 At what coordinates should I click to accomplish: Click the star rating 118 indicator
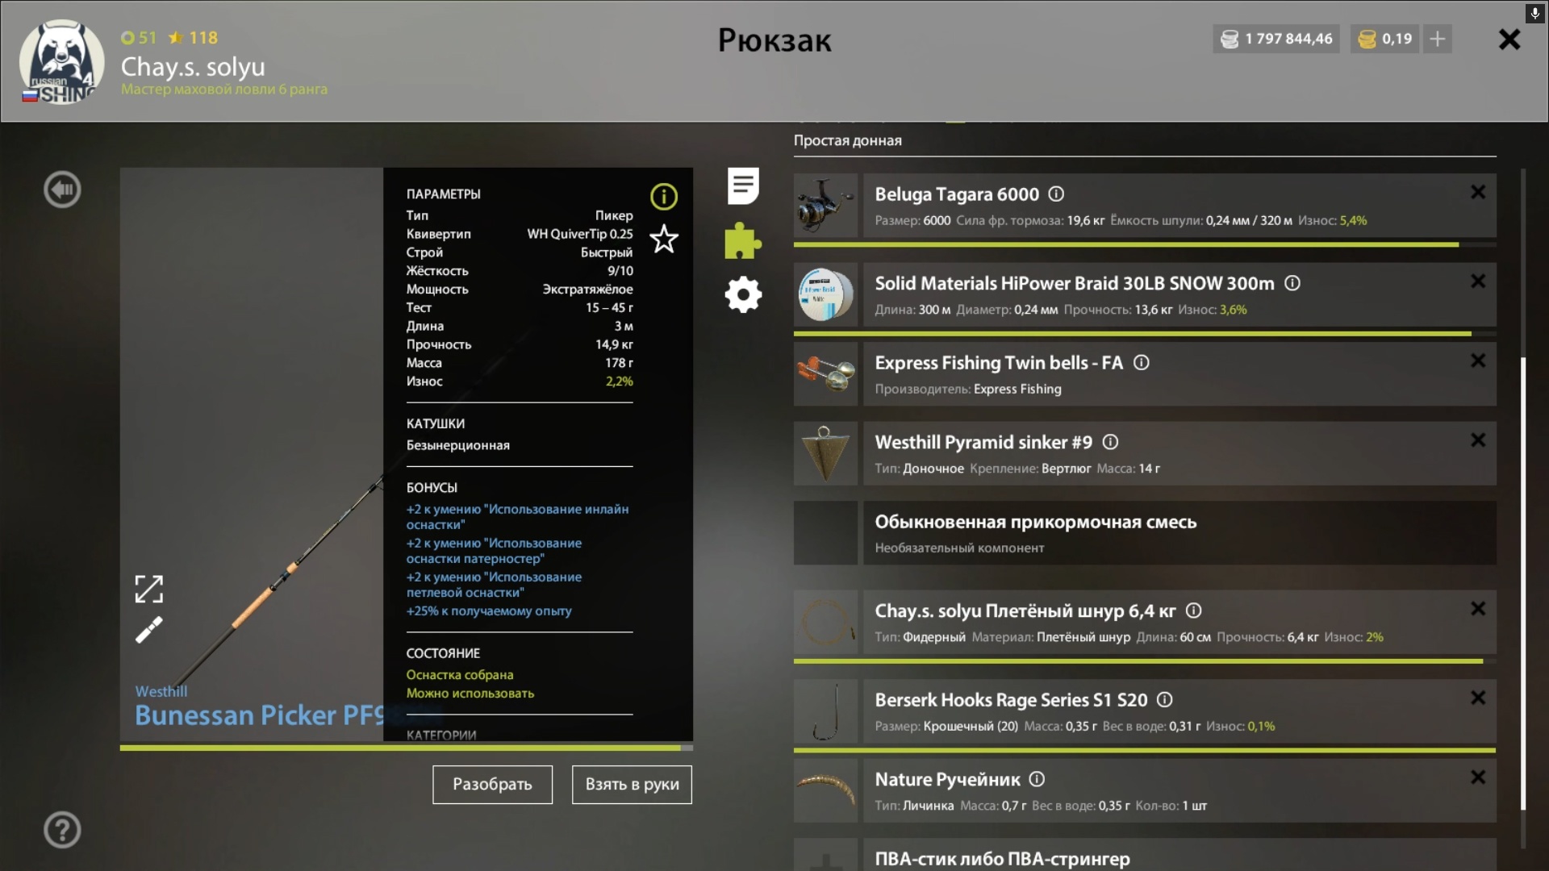tap(194, 38)
